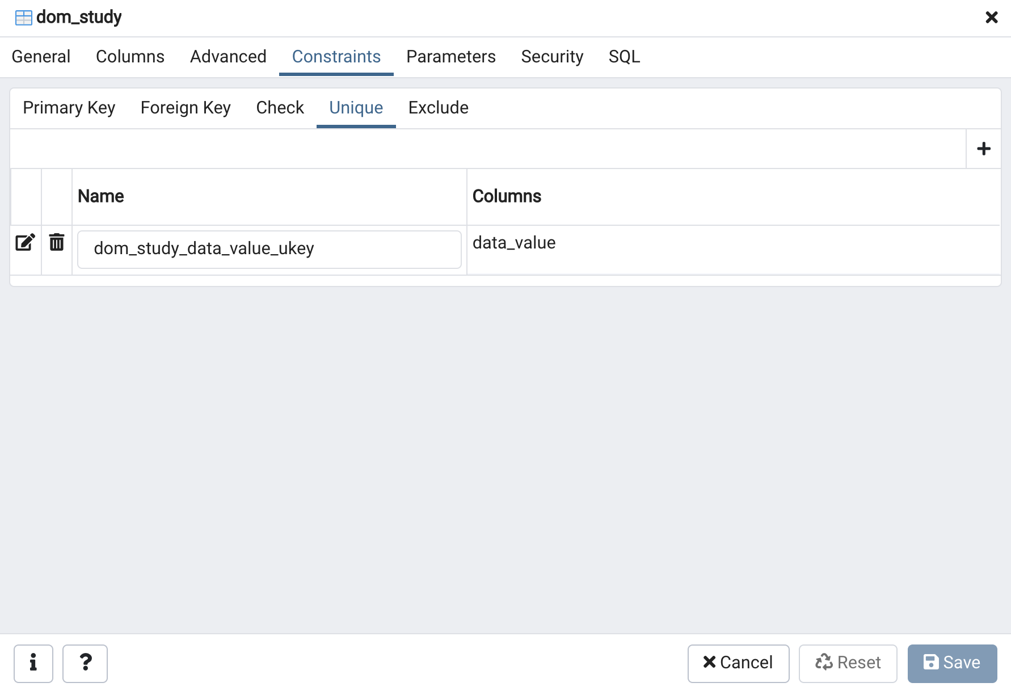Go to the Advanced tab
This screenshot has height=691, width=1011.
(x=228, y=57)
